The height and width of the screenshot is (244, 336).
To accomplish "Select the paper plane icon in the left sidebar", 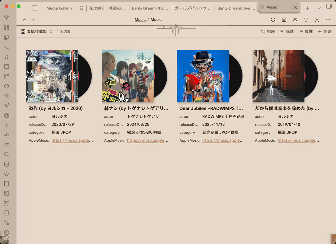I will click(6, 106).
